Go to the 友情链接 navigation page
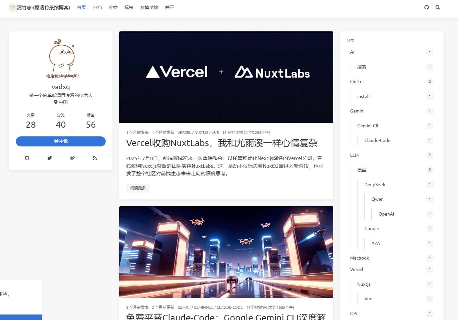The image size is (458, 320). click(149, 7)
